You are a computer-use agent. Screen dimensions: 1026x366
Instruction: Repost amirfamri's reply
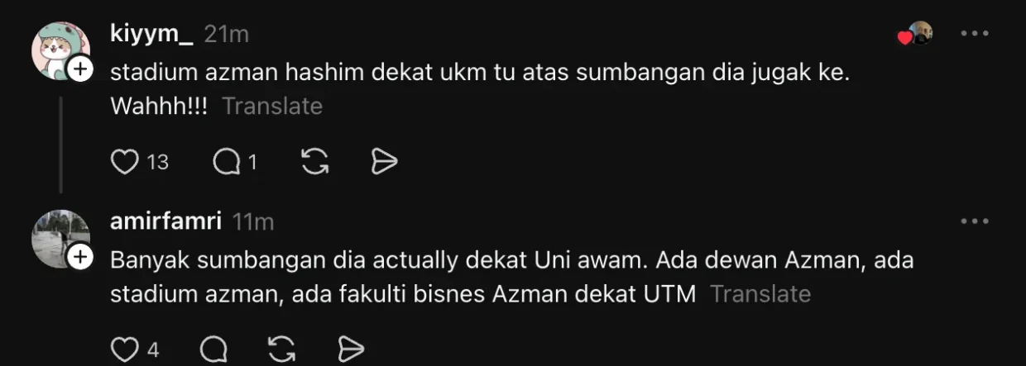(282, 349)
